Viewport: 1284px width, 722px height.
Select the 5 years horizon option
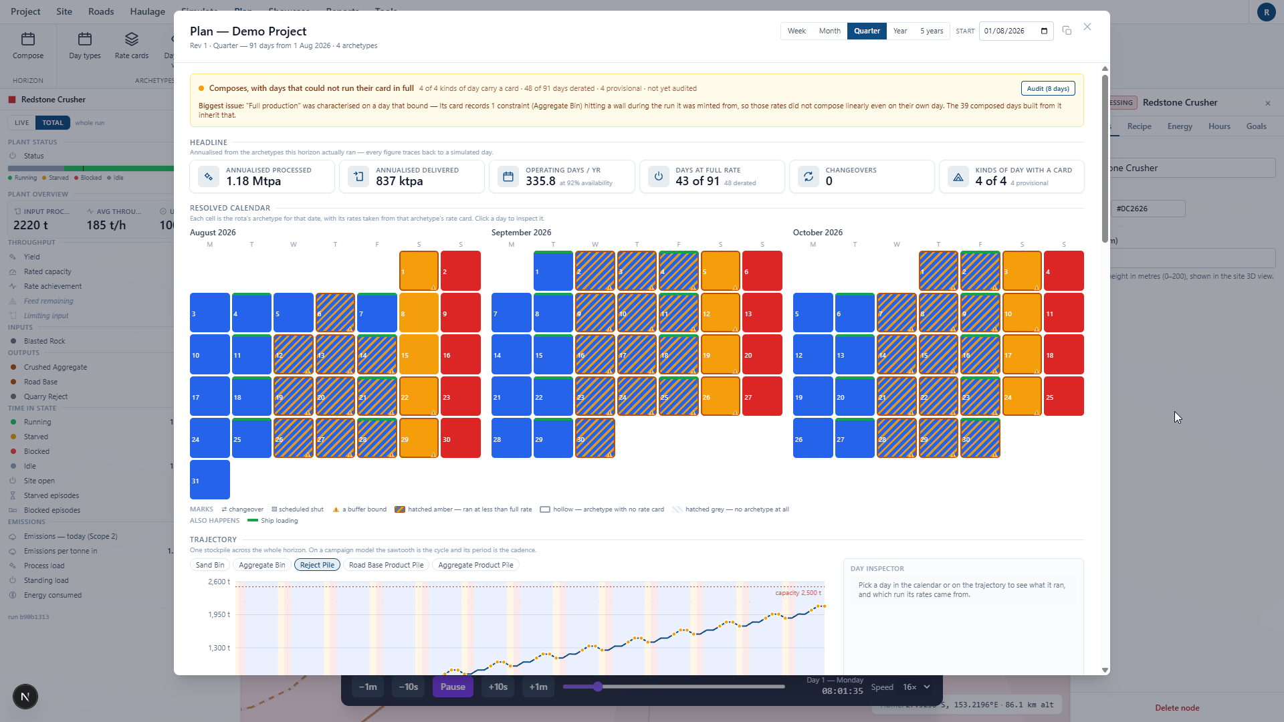click(932, 31)
